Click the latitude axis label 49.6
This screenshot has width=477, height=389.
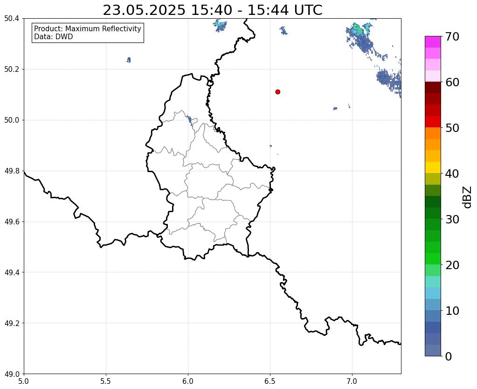12,222
